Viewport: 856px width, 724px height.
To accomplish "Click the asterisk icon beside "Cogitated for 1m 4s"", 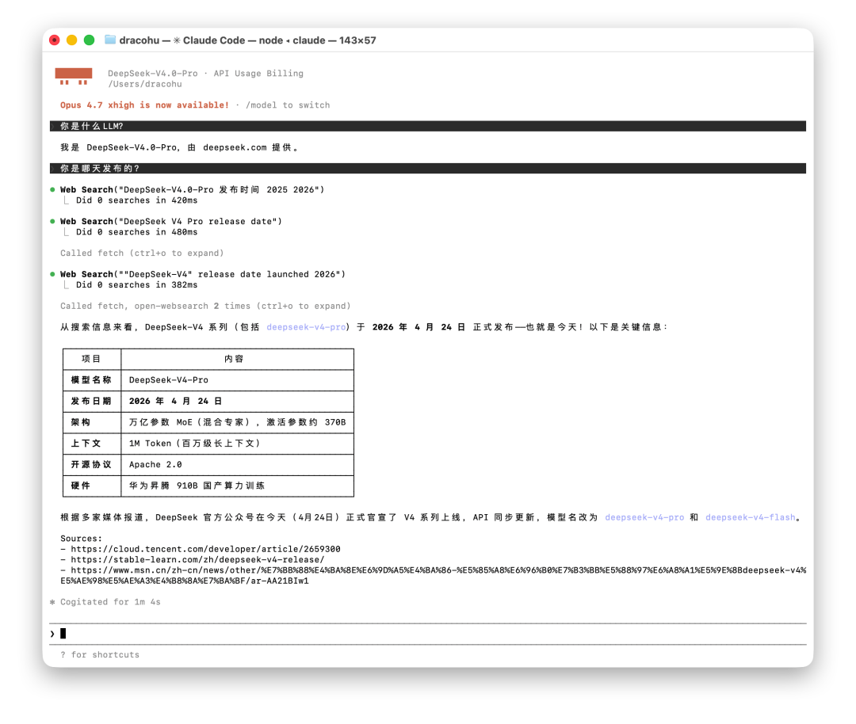I will pos(52,602).
